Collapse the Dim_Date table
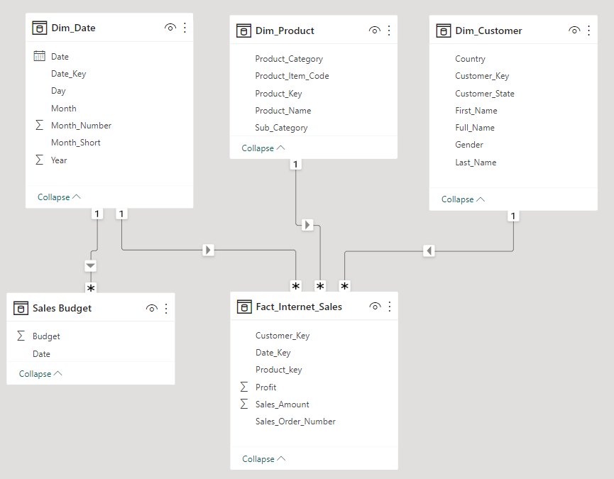This screenshot has height=479, width=614. [59, 197]
